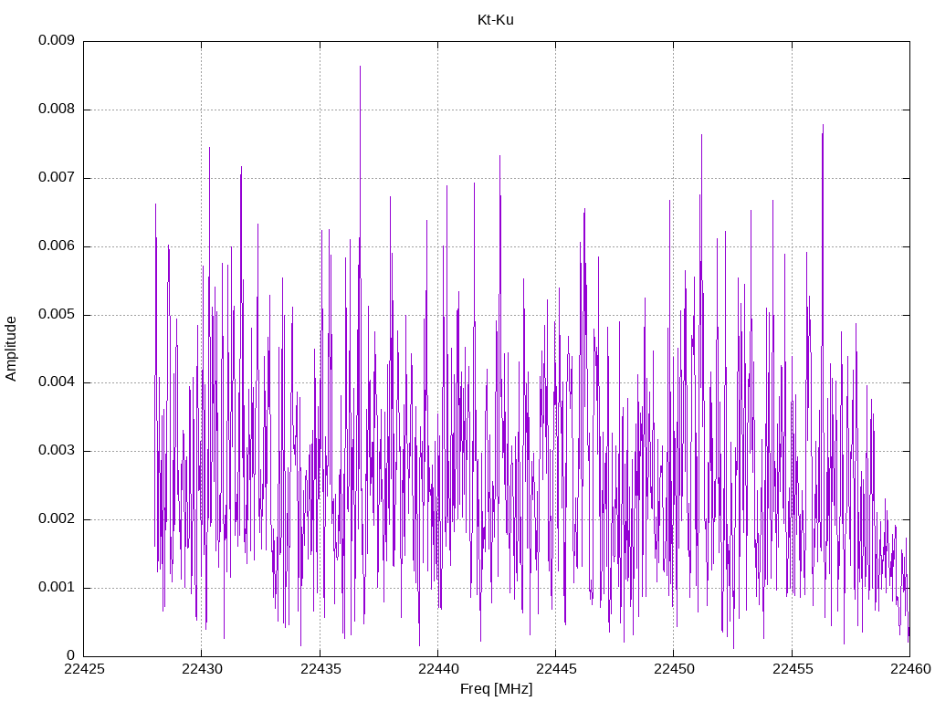Click y-axis tick label 0.002
This screenshot has height=701, width=935.
(57, 518)
